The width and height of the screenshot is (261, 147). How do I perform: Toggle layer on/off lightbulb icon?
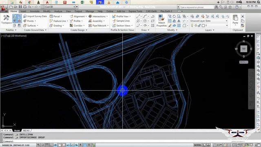(x=192, y=25)
